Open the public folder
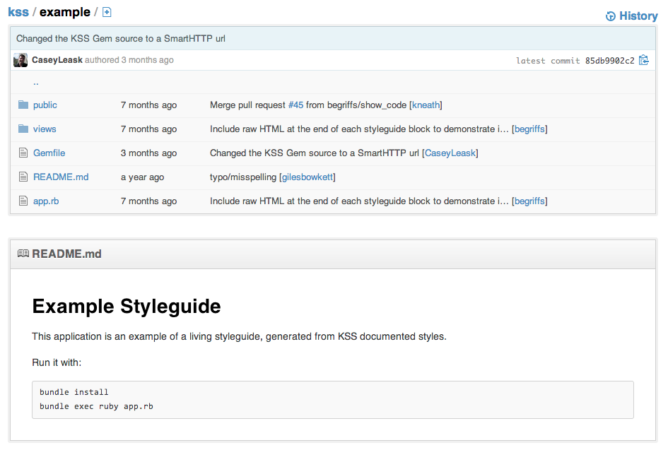Screen dimensions: 668x450 (45, 105)
